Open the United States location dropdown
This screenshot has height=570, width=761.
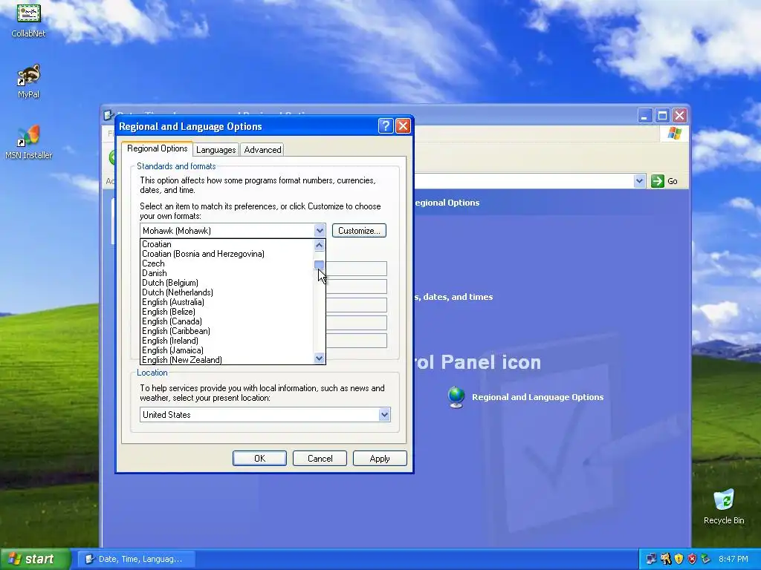coord(384,414)
